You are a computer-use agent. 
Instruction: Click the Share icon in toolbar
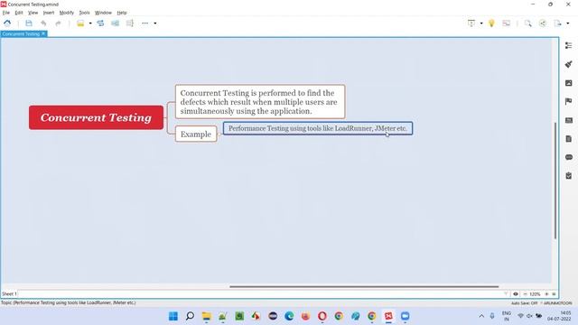tap(543, 23)
